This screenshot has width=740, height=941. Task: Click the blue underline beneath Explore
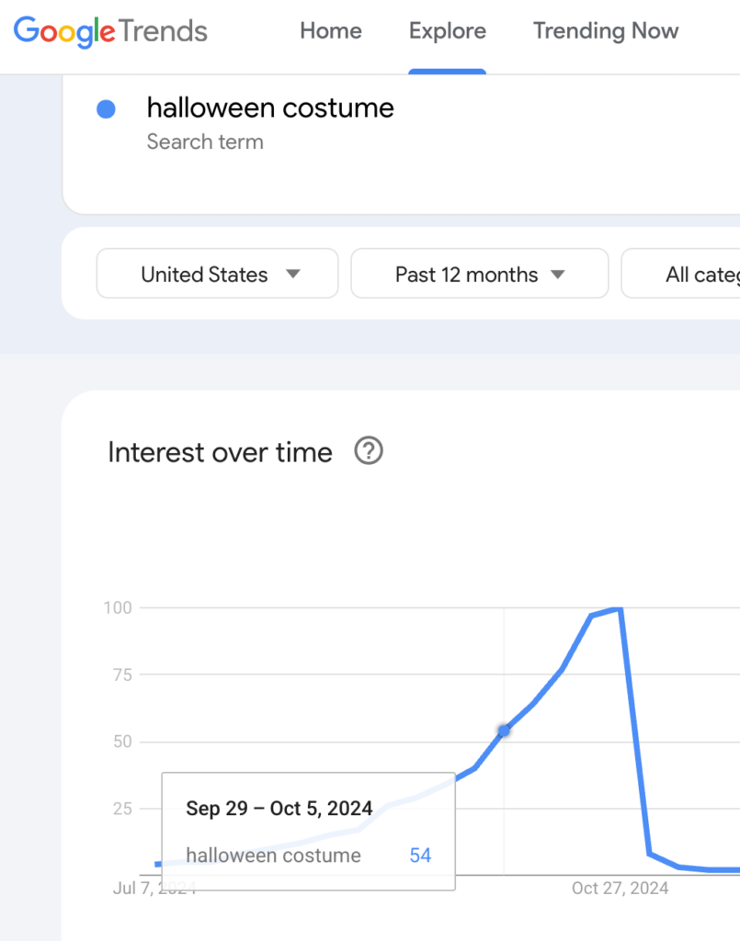coord(447,71)
